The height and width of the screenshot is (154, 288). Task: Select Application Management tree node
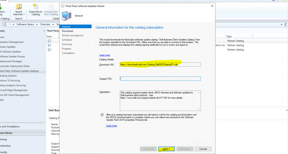12,42
